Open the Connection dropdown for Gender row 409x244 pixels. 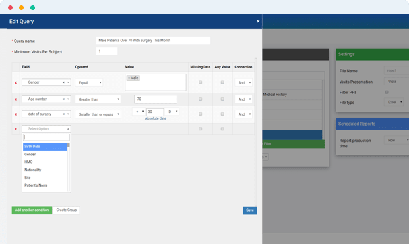pyautogui.click(x=243, y=82)
